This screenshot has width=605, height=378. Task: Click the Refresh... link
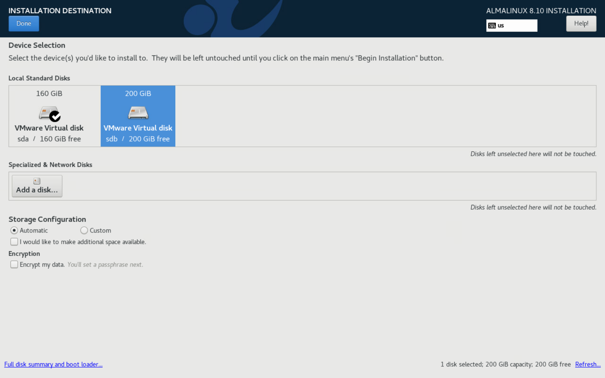click(x=588, y=364)
